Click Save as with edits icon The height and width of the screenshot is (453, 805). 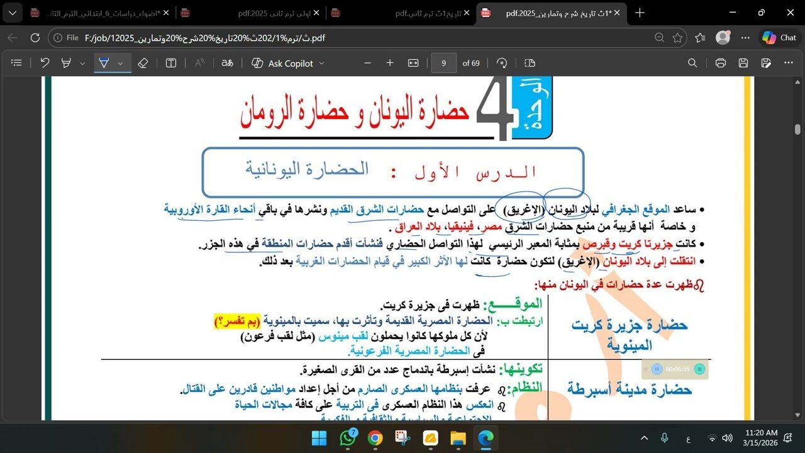(x=766, y=63)
